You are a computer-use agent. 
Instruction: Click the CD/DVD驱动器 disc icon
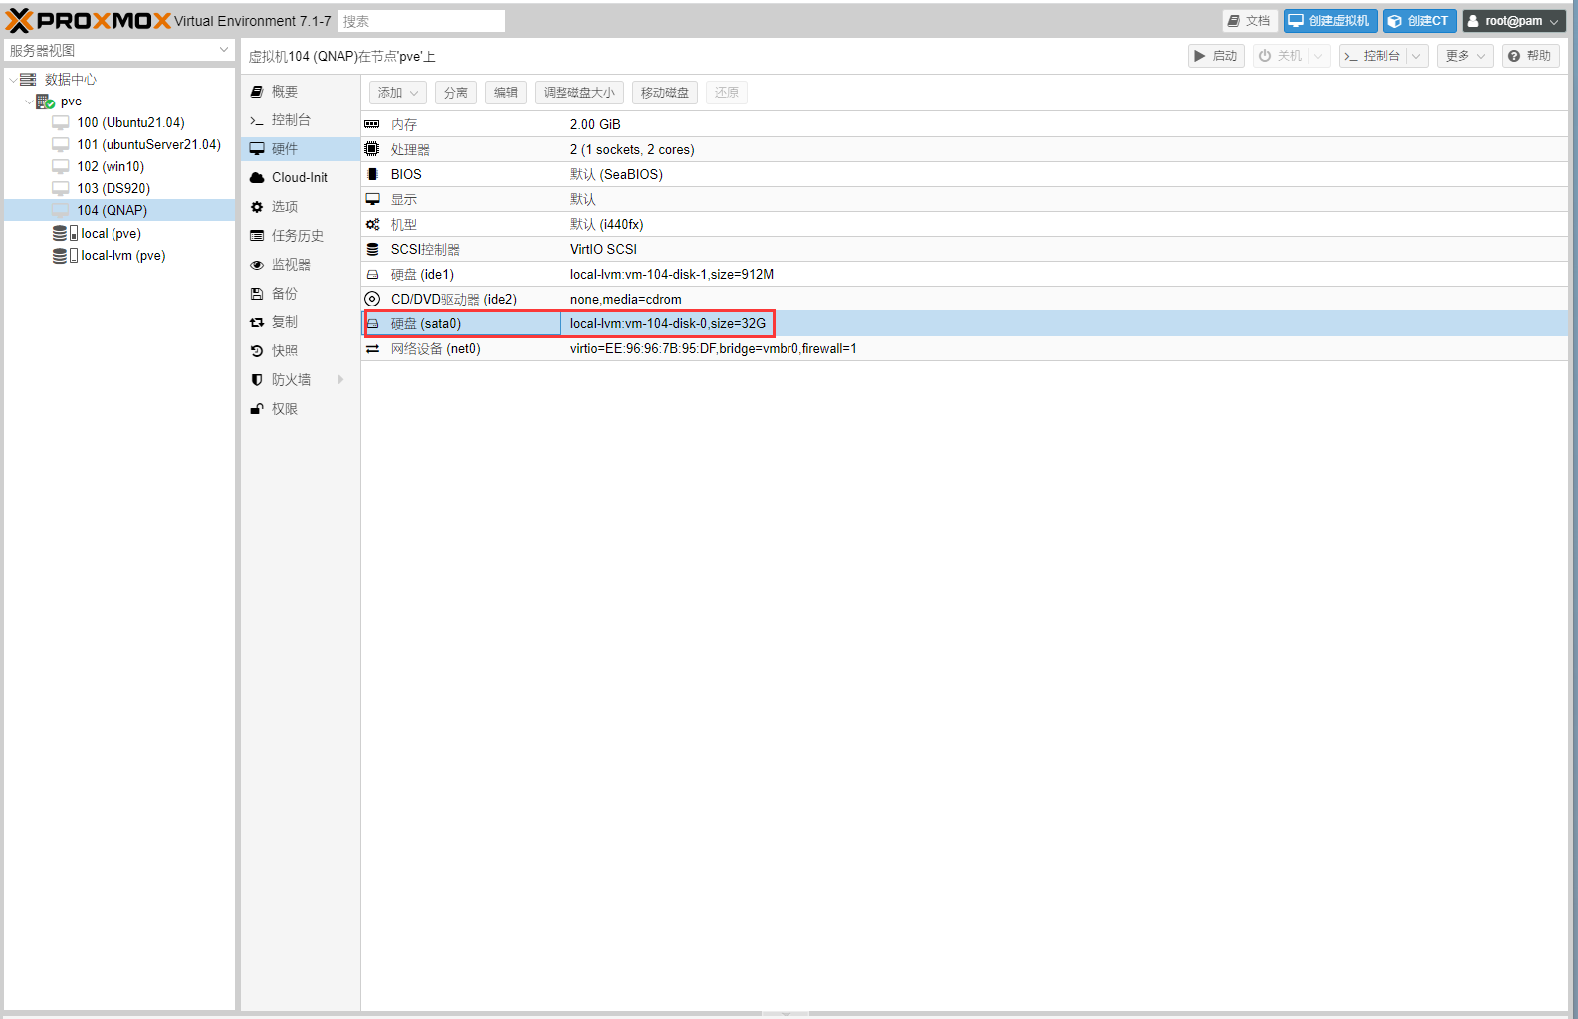(x=372, y=299)
